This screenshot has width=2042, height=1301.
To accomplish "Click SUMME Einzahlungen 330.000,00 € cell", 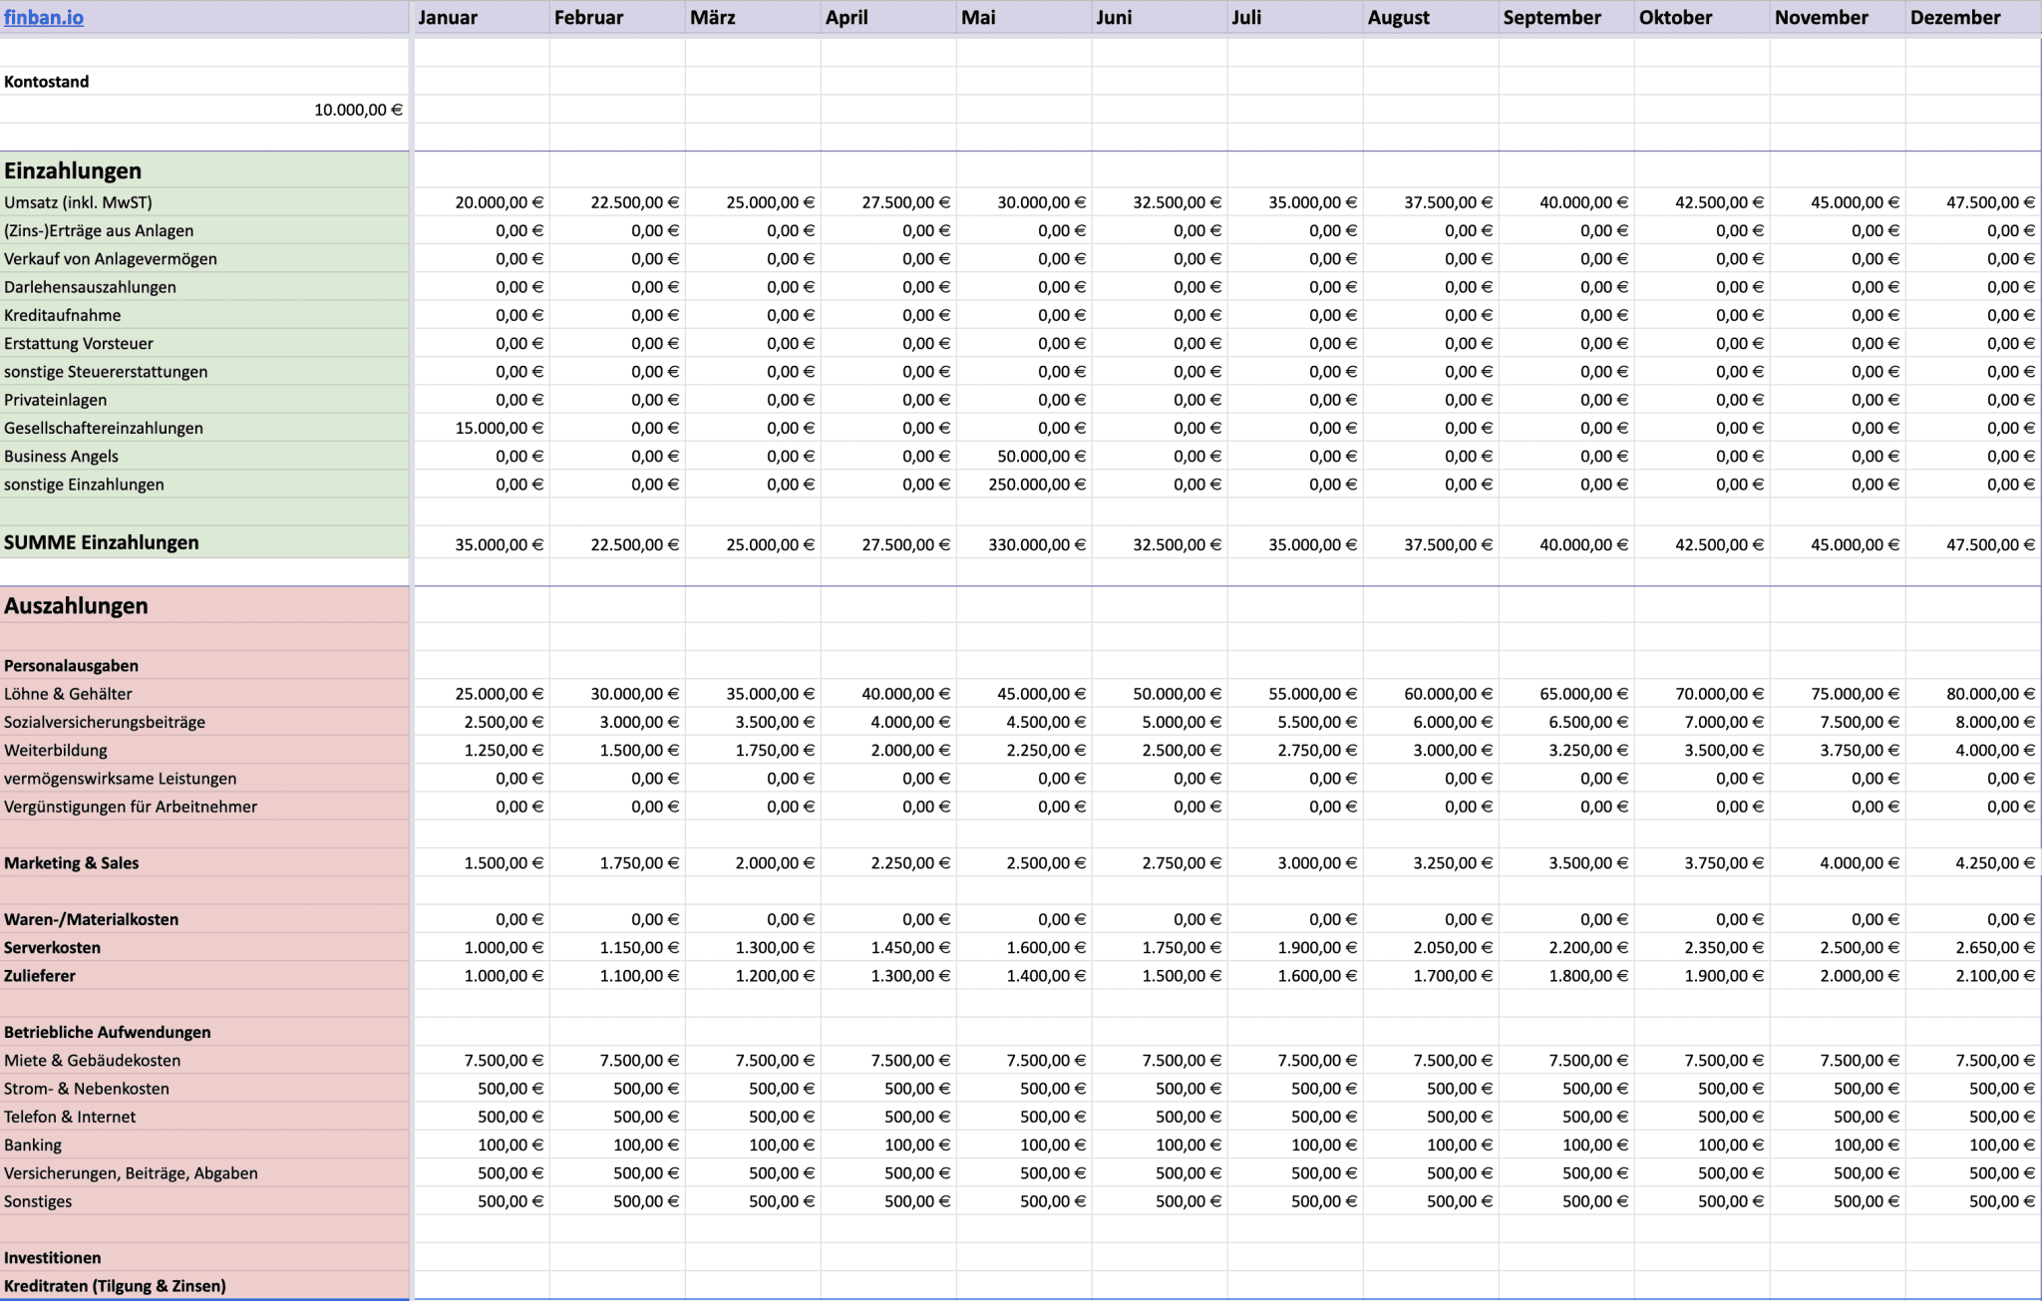I will point(1036,545).
